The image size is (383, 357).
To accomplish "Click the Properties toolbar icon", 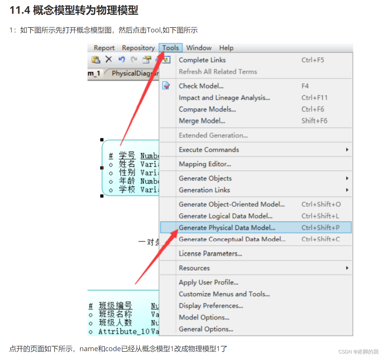I will 147,60.
